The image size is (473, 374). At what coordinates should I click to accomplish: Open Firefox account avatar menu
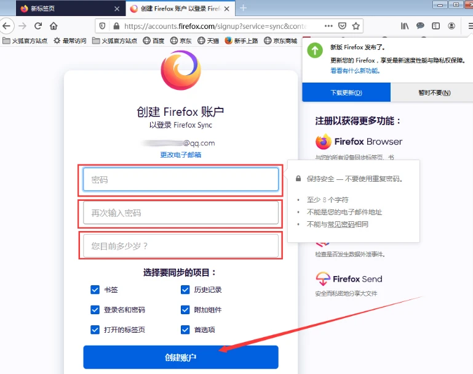(x=451, y=26)
